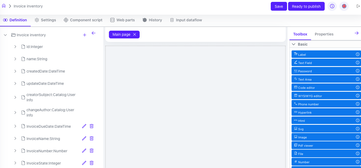Collapse left panel with arrow icon
The width and height of the screenshot is (361, 168).
93,33
